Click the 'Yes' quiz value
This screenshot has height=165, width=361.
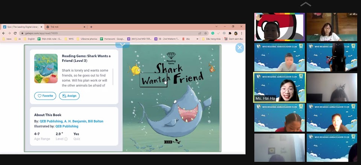pos(76,134)
